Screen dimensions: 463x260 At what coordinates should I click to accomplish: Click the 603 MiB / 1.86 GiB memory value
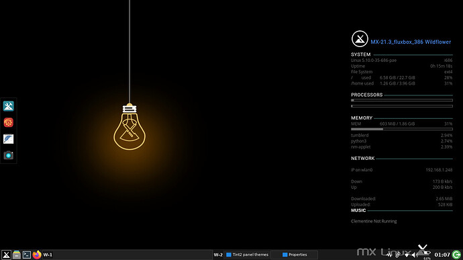(397, 124)
